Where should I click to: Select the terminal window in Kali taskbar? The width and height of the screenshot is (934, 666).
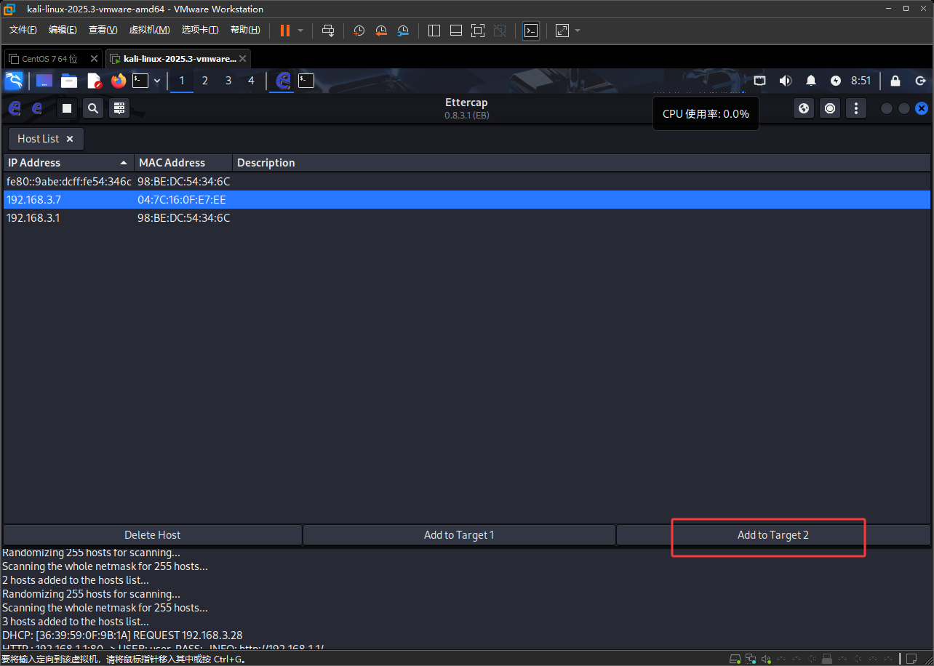tap(306, 81)
